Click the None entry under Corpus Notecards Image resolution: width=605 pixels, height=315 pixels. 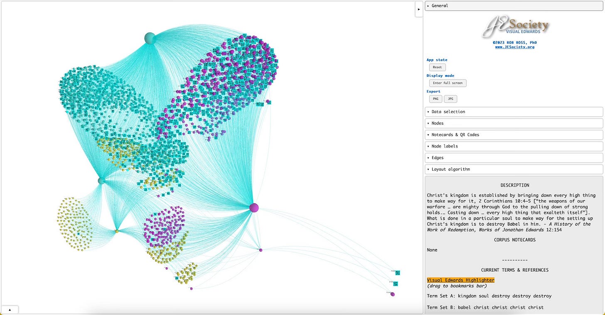[432, 250]
